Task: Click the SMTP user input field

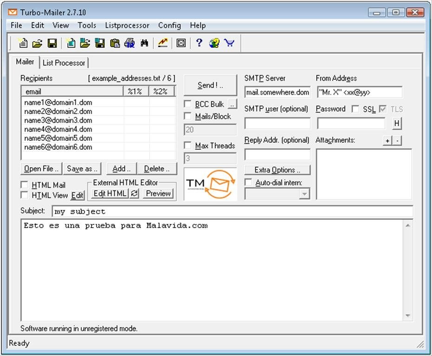Action: (277, 123)
